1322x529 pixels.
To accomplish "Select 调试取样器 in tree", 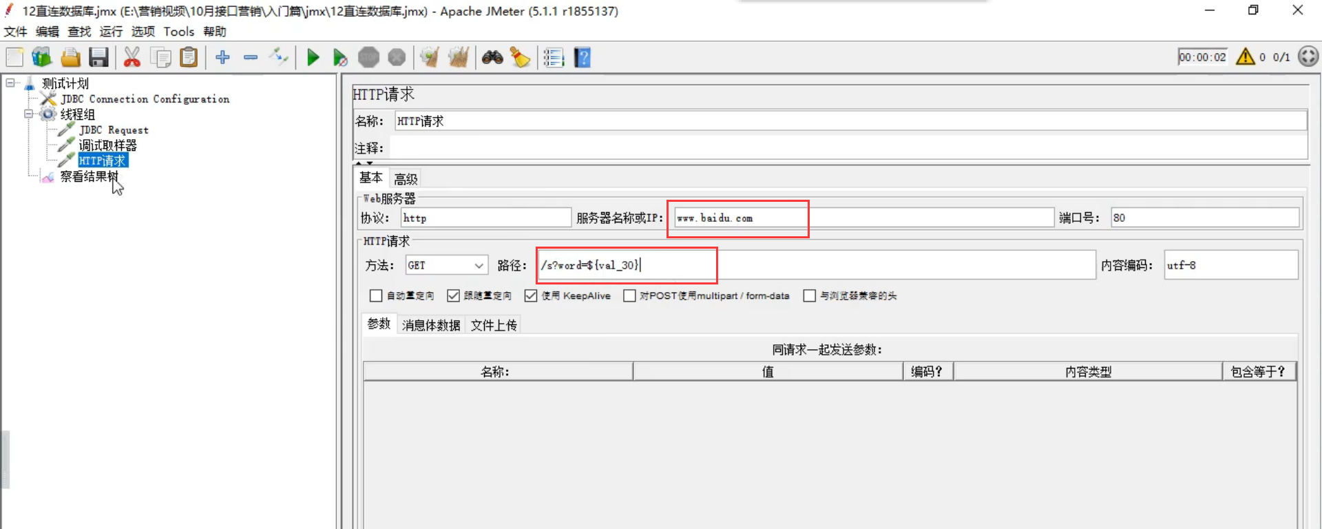I will pos(107,145).
